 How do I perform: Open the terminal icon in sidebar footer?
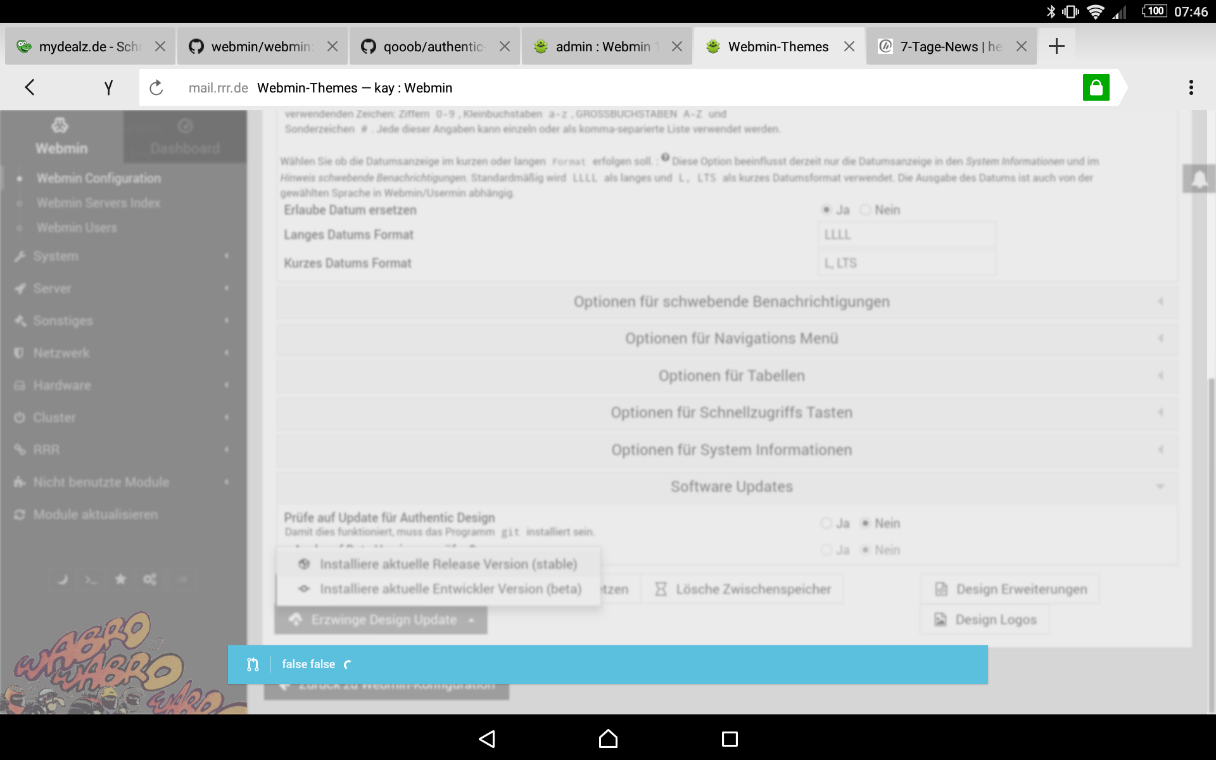tap(91, 579)
